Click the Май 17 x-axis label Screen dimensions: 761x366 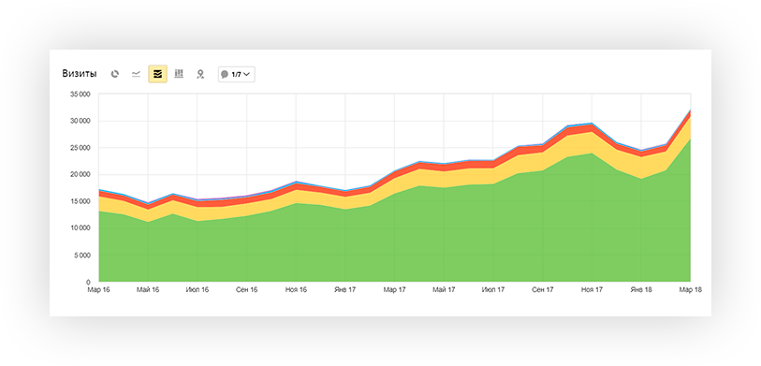pos(444,290)
